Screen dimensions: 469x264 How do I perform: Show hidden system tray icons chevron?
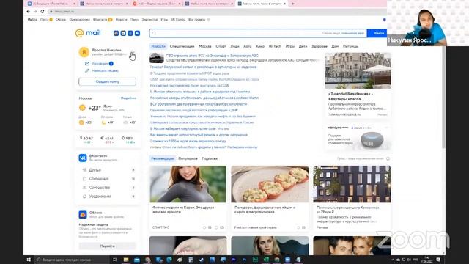pos(393,260)
